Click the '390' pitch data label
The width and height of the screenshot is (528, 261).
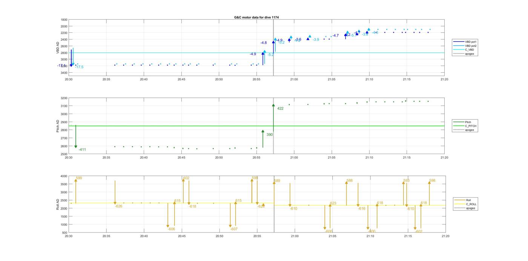[x=270, y=134]
